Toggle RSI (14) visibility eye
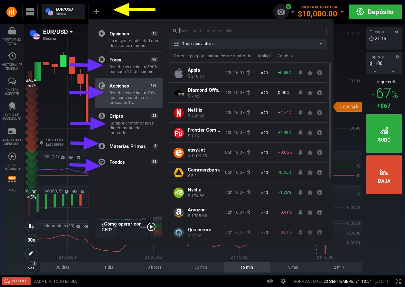The width and height of the screenshot is (405, 287). (x=71, y=157)
